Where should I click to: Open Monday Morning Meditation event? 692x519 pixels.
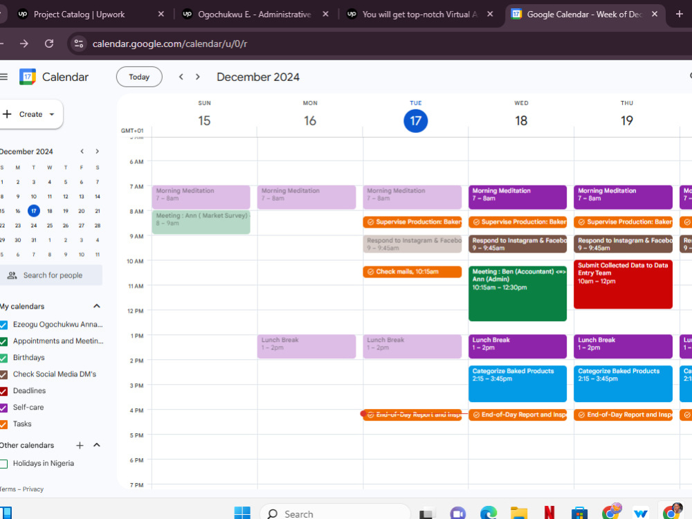point(307,197)
